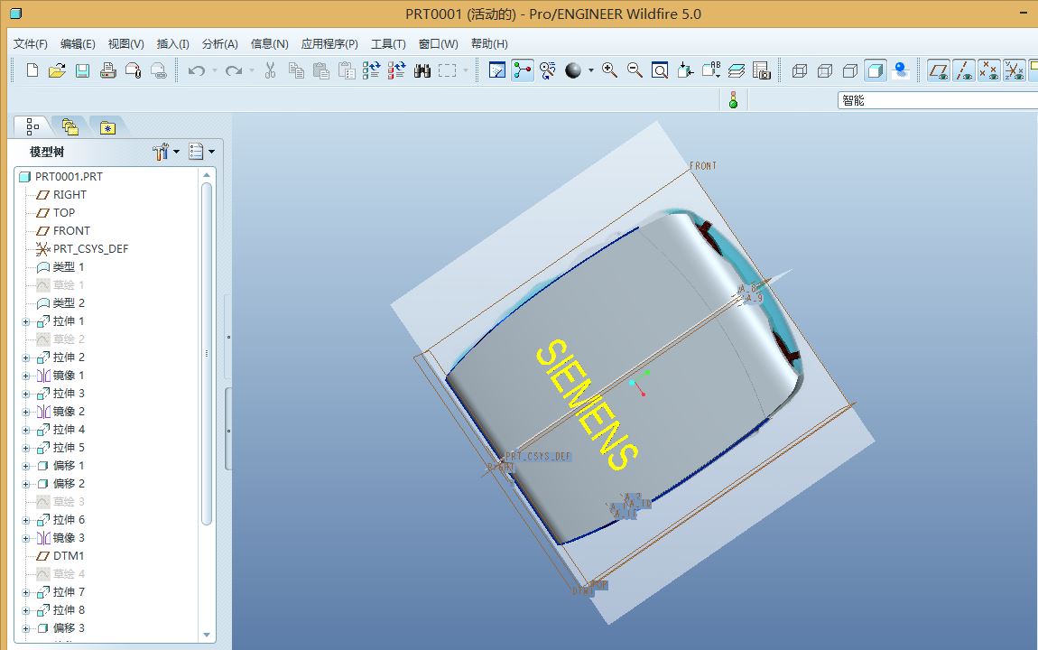Click the Regenerate model icon
The image size is (1038, 650).
[371, 70]
